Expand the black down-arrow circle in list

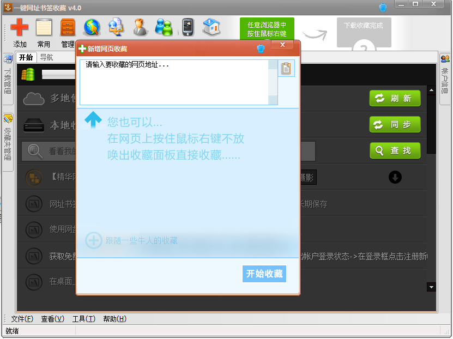point(395,177)
